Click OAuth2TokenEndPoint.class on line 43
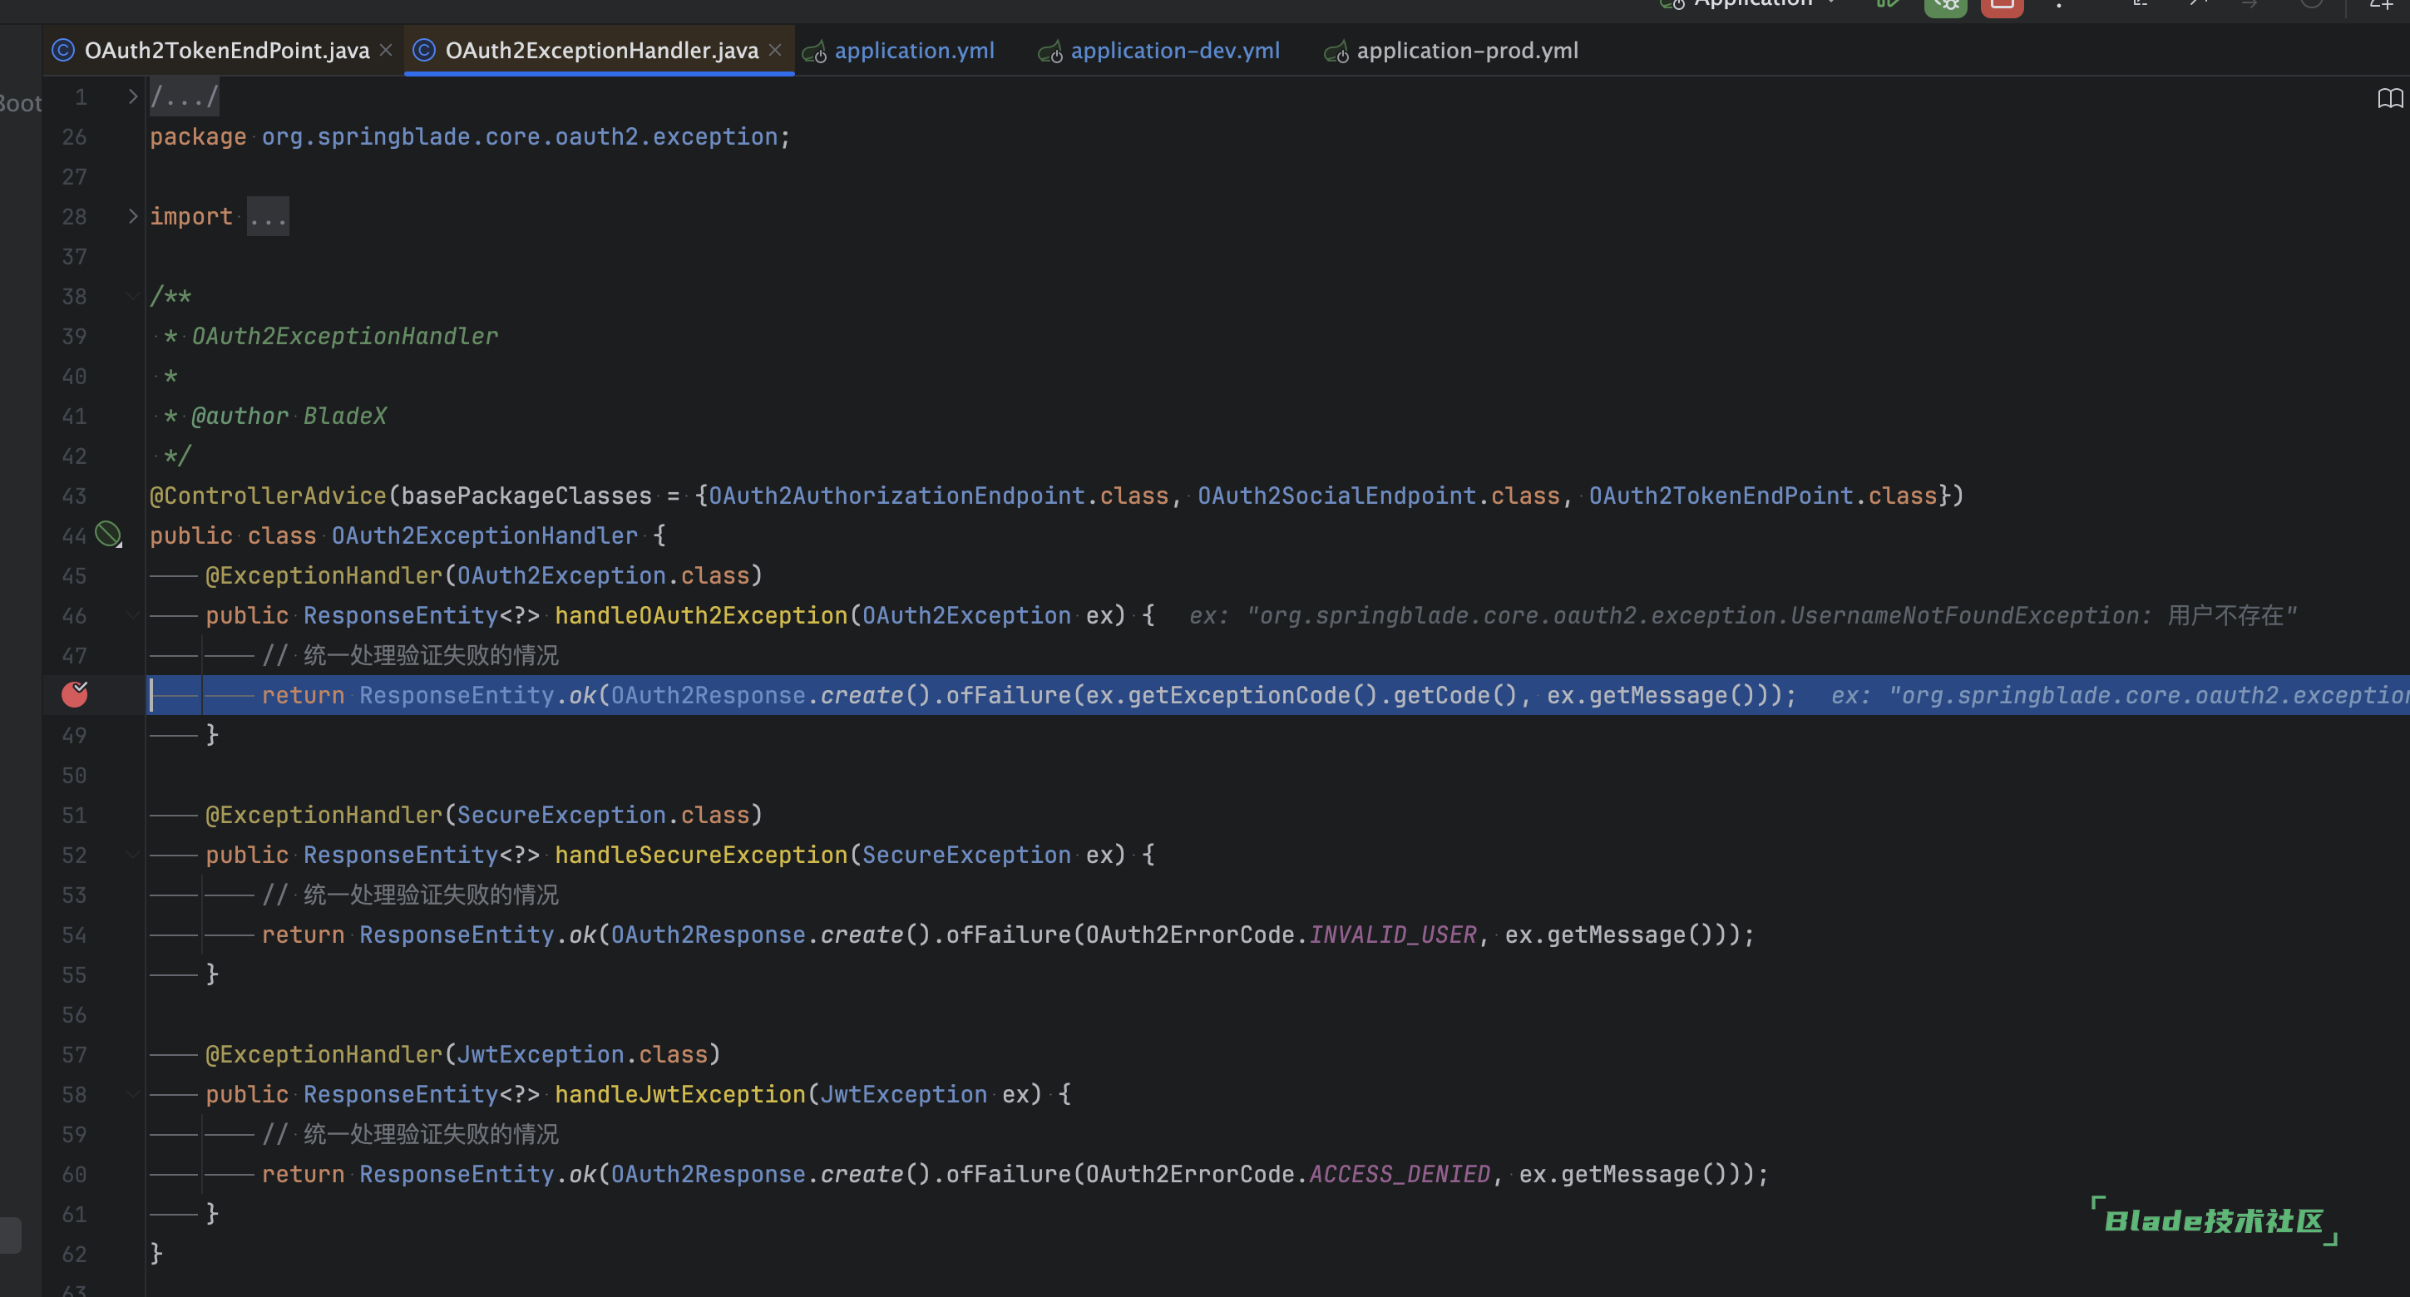This screenshot has height=1297, width=2410. click(1763, 496)
